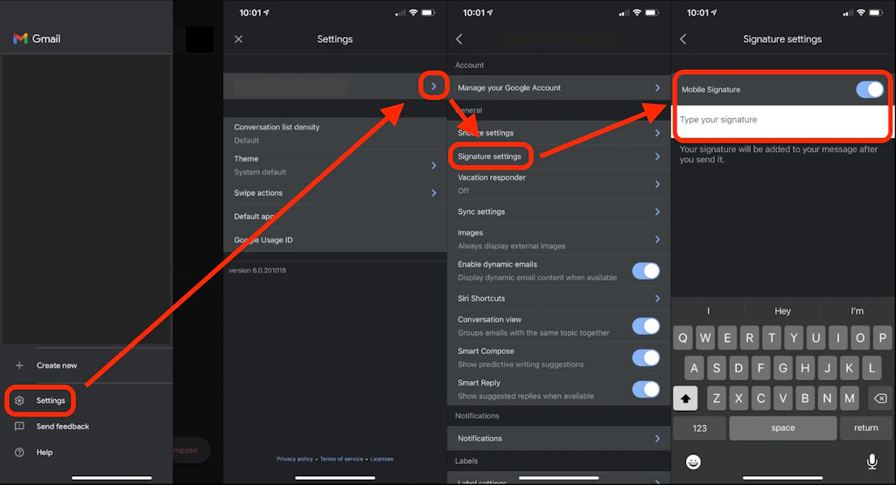Expand Swipe actions chevron
The width and height of the screenshot is (896, 485).
tap(434, 193)
